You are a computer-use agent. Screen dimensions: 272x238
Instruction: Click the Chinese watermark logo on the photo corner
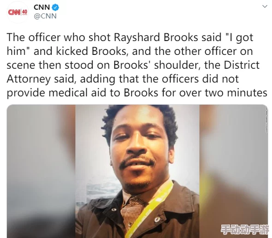tap(244, 229)
